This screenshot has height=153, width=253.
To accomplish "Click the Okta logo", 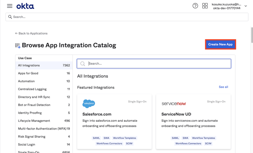I will [25, 6].
